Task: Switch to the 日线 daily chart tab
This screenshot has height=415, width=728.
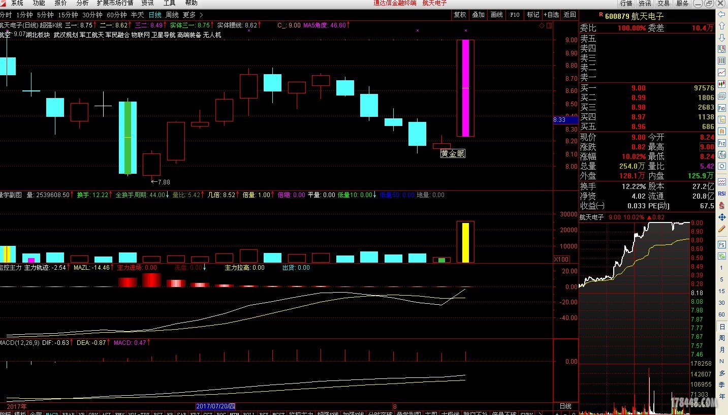Action: click(x=154, y=15)
